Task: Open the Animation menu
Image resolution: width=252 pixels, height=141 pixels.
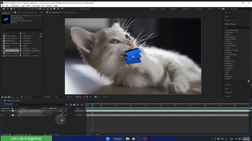Action: pyautogui.click(x=36, y=6)
